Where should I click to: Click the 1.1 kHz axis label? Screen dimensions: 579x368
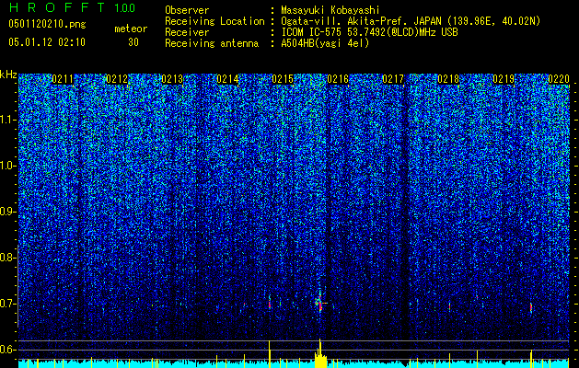pyautogui.click(x=8, y=120)
